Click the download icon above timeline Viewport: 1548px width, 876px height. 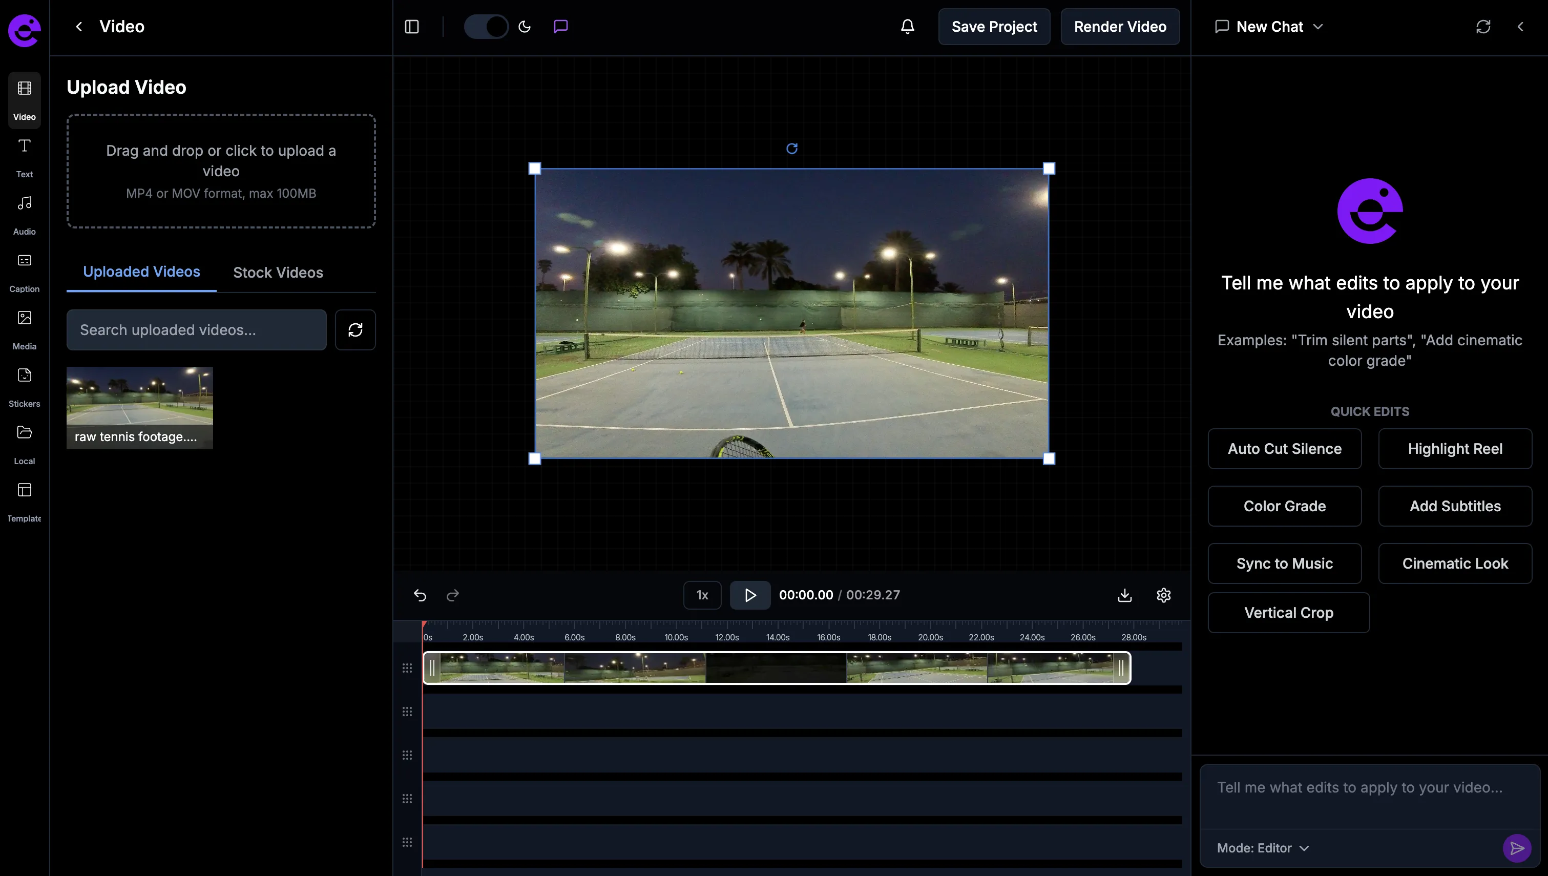pos(1124,595)
